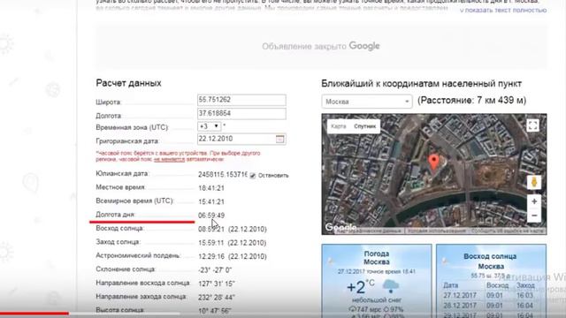This screenshot has height=318, width=566.
Task: Open the Погода Москва weather widget
Action: [377, 281]
